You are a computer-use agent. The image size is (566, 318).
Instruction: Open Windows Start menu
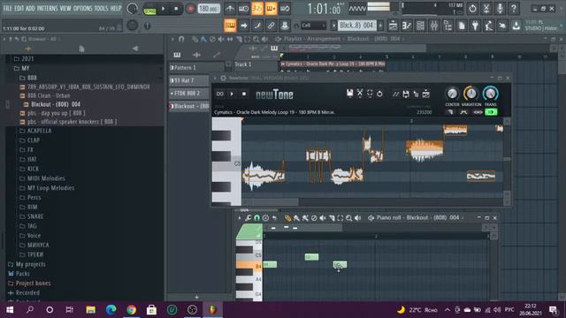coord(10,309)
